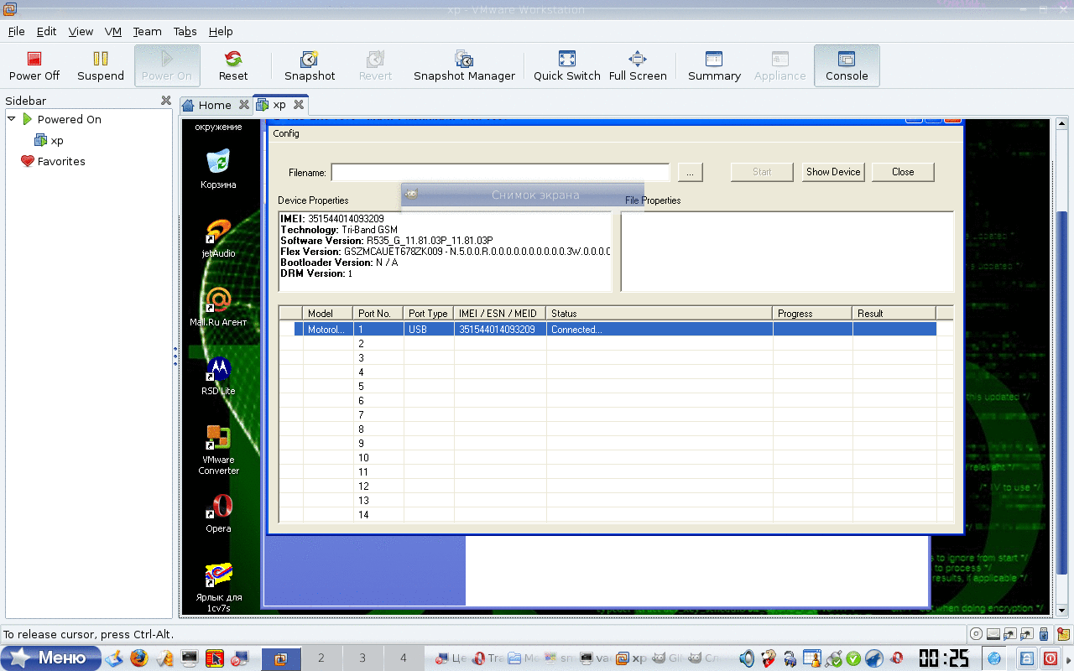Show the Console view

coord(847,65)
